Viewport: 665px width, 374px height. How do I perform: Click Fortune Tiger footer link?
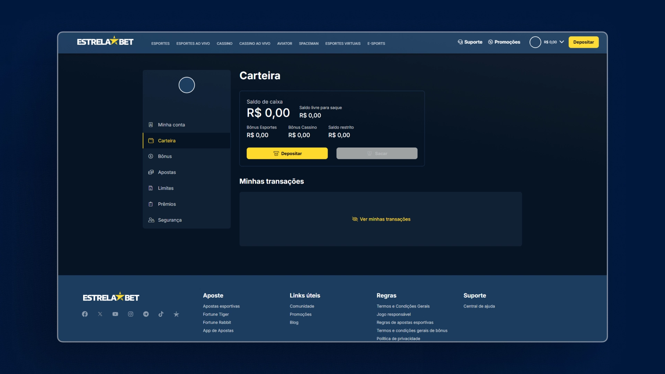216,314
